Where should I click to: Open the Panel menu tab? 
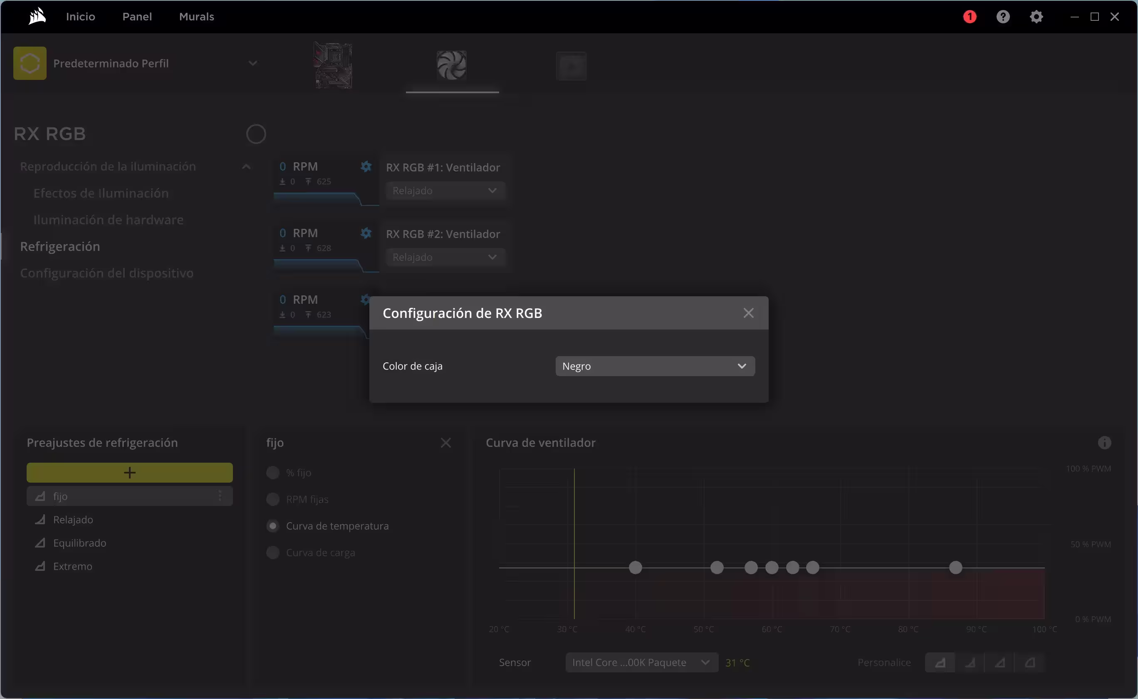click(137, 17)
